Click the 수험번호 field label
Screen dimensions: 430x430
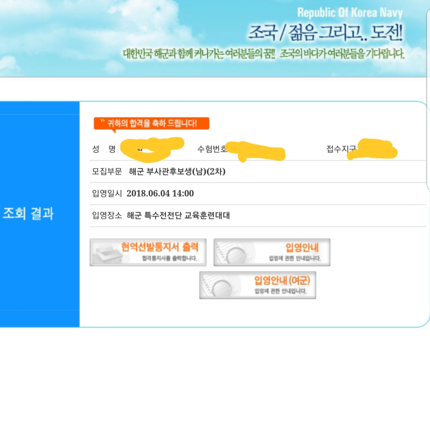pyautogui.click(x=212, y=149)
